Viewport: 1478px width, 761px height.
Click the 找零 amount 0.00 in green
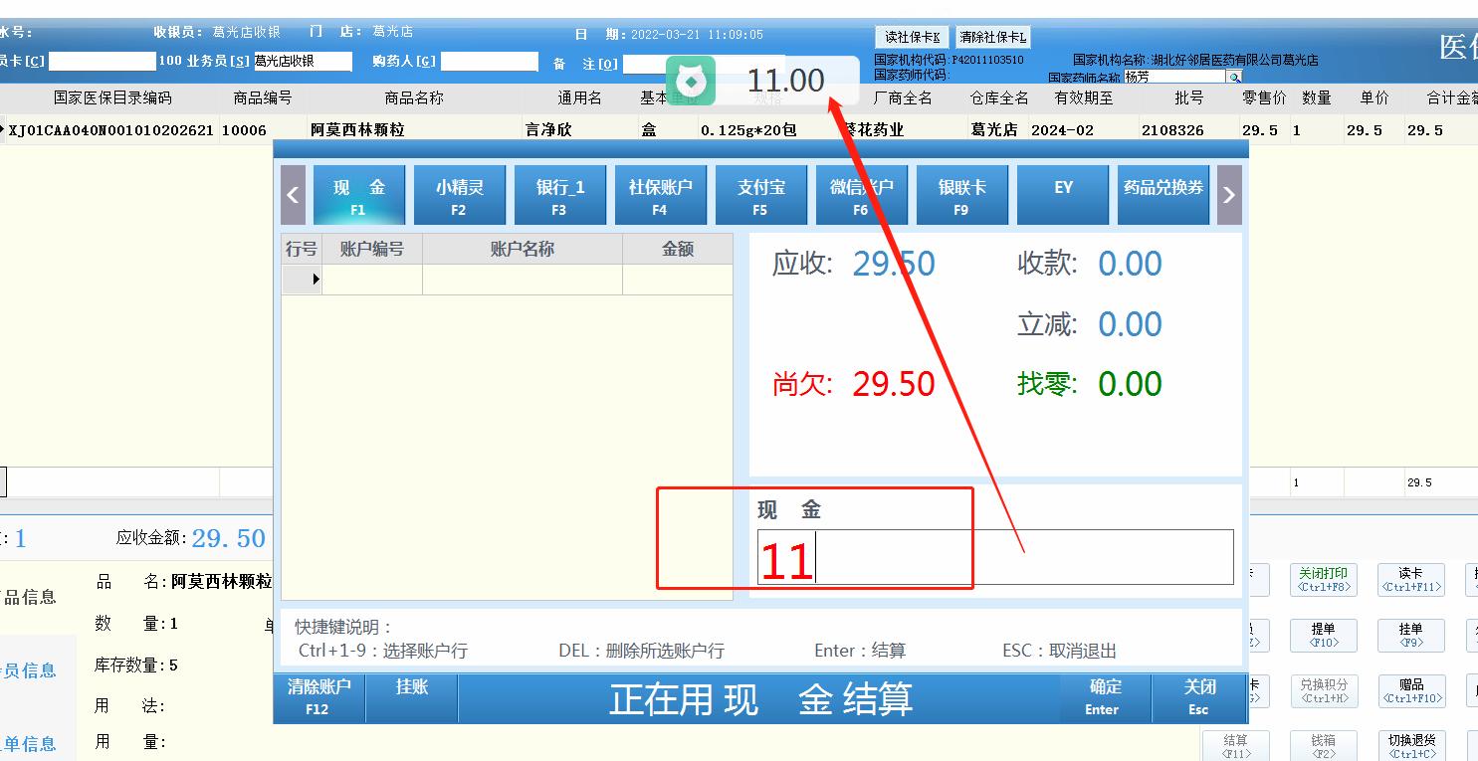point(1130,383)
